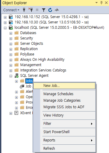Screen dimensions: 109x153
Task: Pin the Object Explorer panel with pushpin
Action: (x=101, y=3)
